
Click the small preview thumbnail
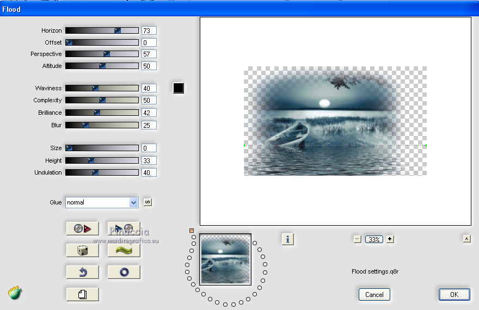click(225, 259)
